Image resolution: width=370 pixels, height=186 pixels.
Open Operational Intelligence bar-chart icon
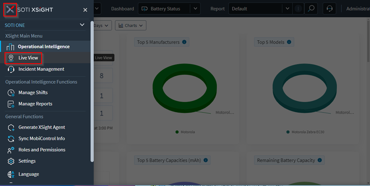[10, 47]
